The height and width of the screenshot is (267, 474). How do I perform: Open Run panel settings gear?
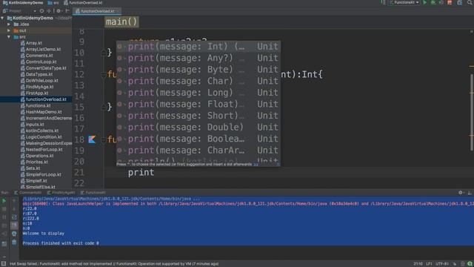point(461,193)
